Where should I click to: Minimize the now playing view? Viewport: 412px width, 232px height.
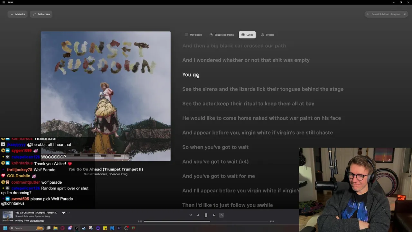18,14
